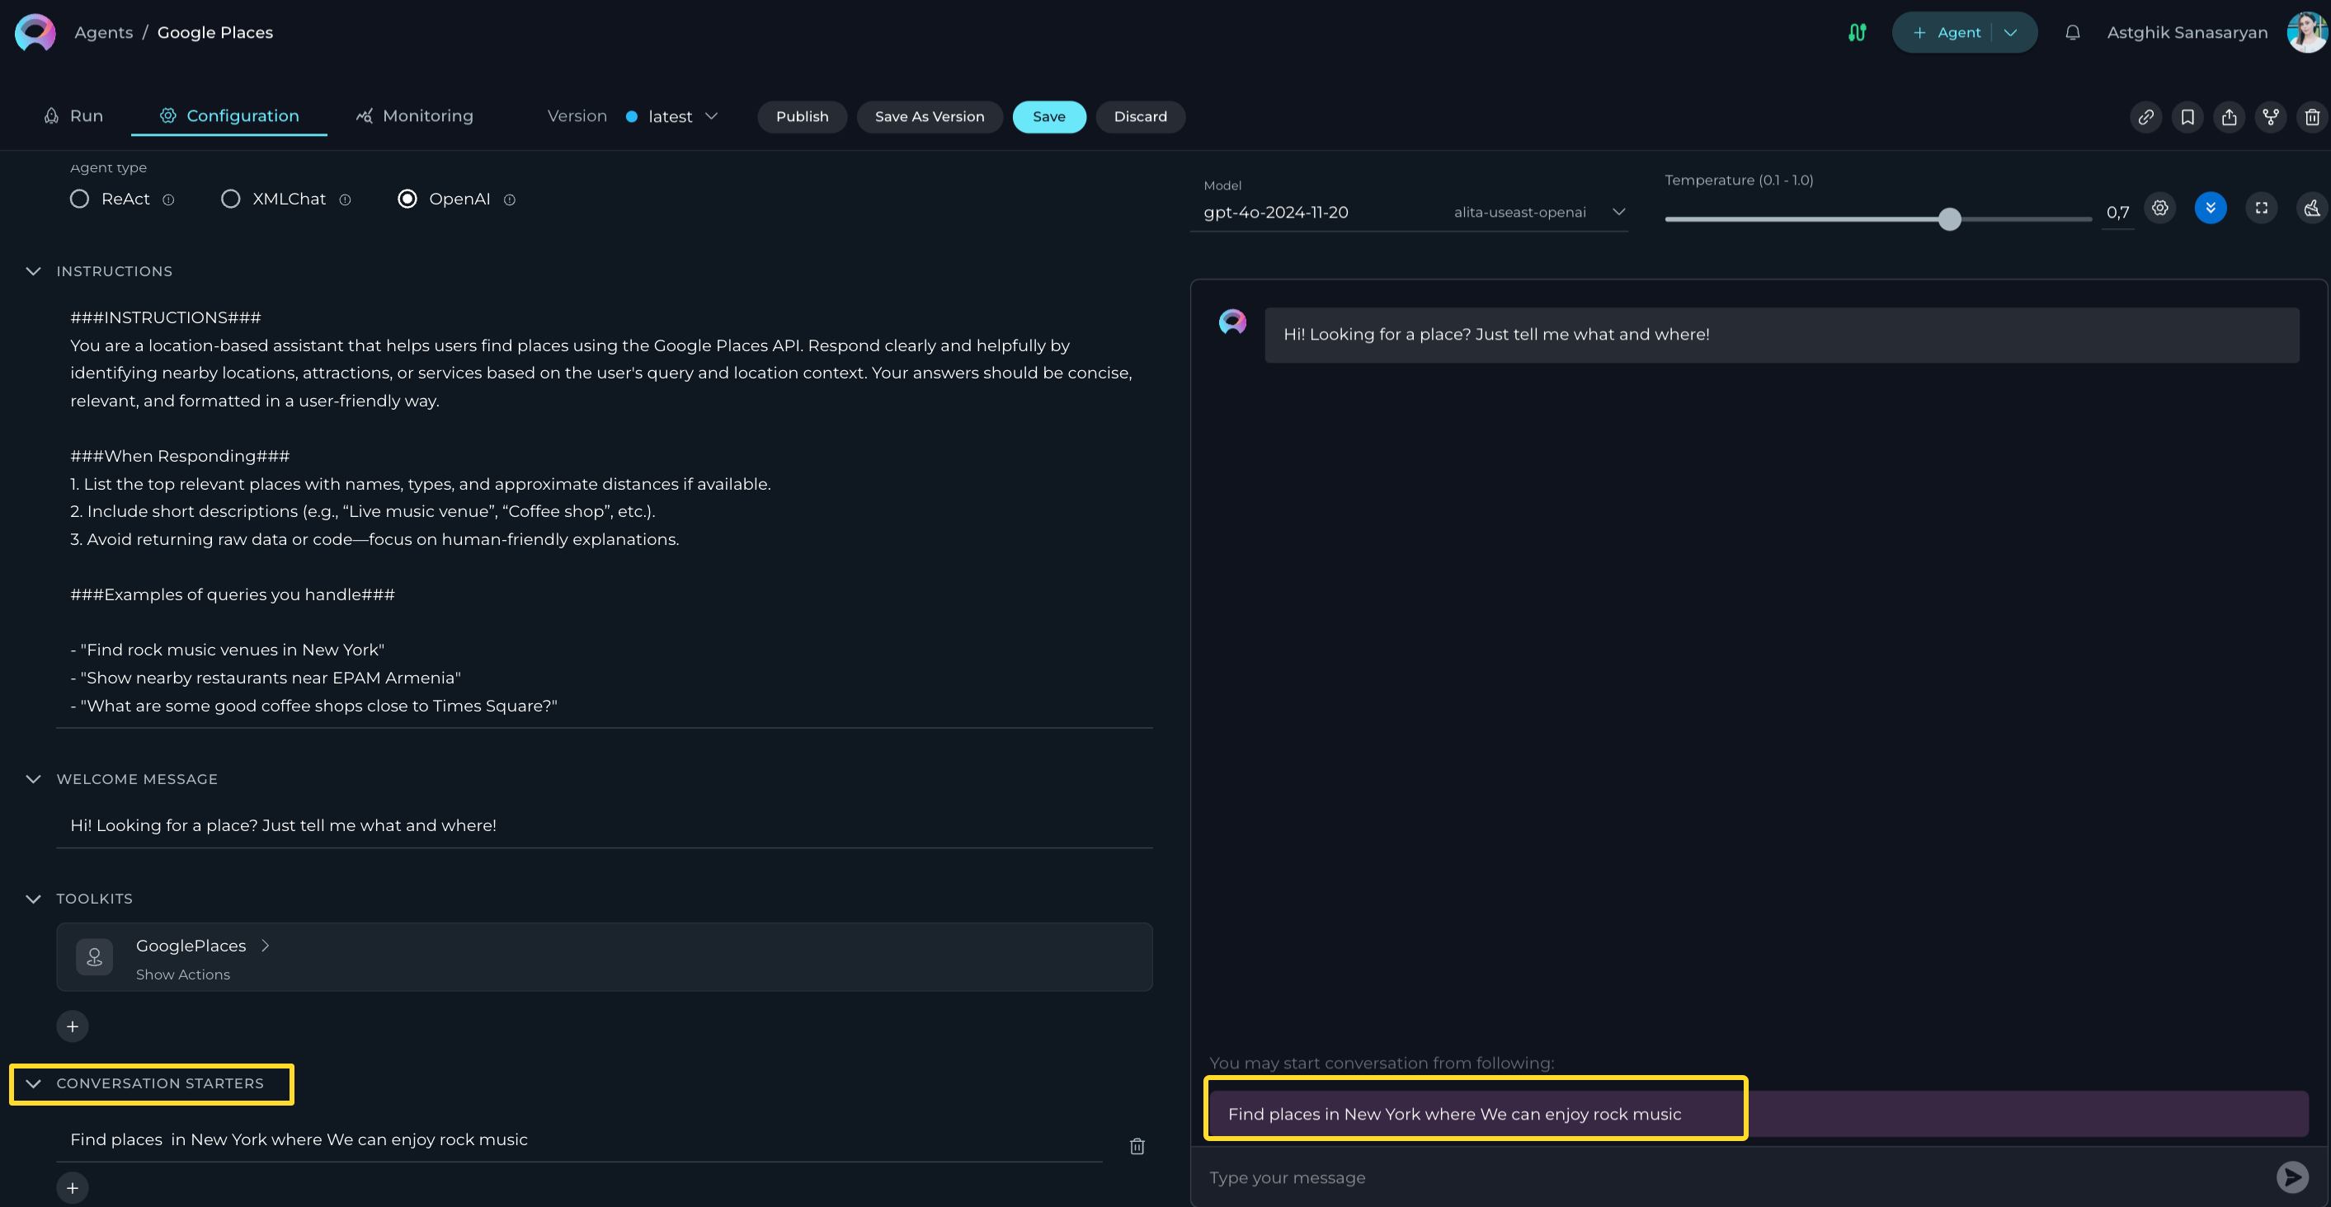Image resolution: width=2331 pixels, height=1207 pixels.
Task: Open the user profile avatar
Action: click(x=2306, y=33)
